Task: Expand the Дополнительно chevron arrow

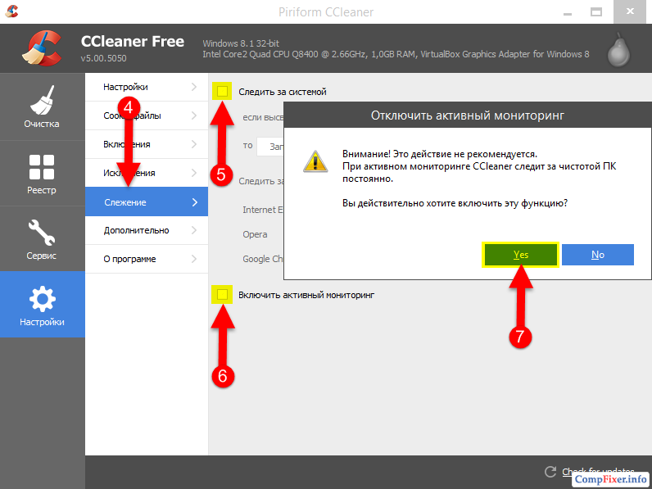Action: [x=194, y=230]
